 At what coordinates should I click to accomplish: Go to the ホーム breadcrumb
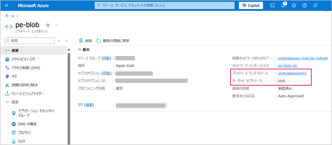point(10,16)
